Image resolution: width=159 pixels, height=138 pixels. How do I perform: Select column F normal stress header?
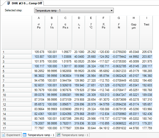pos(103,32)
